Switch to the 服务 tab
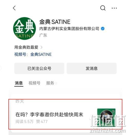The height and width of the screenshot is (135, 128). click(x=50, y=83)
